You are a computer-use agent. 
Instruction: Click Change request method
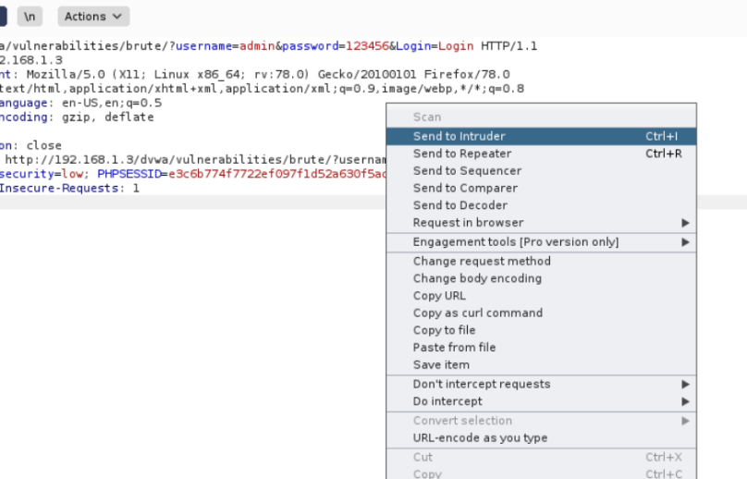pos(482,261)
